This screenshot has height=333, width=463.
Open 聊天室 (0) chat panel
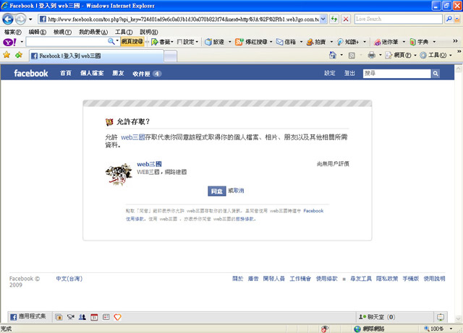377,317
